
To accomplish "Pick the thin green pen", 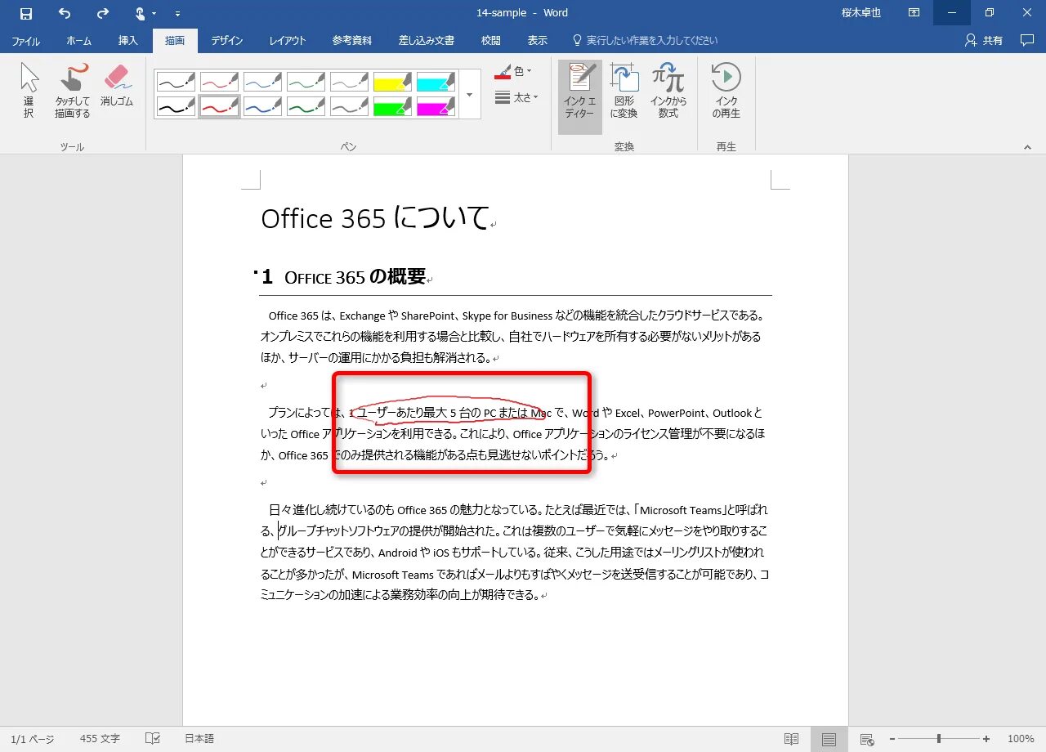I will point(306,81).
